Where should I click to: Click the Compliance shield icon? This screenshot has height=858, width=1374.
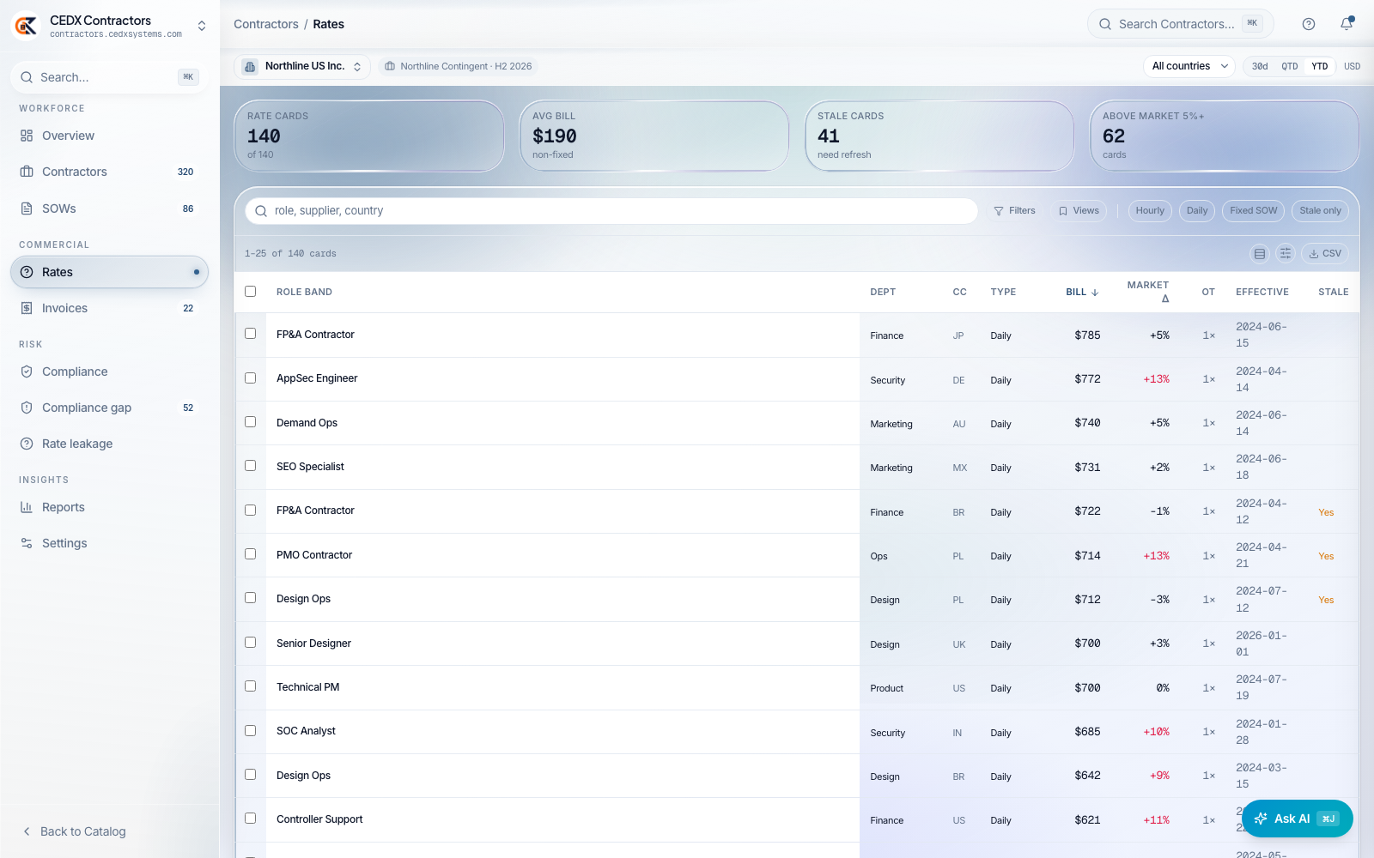coord(27,372)
